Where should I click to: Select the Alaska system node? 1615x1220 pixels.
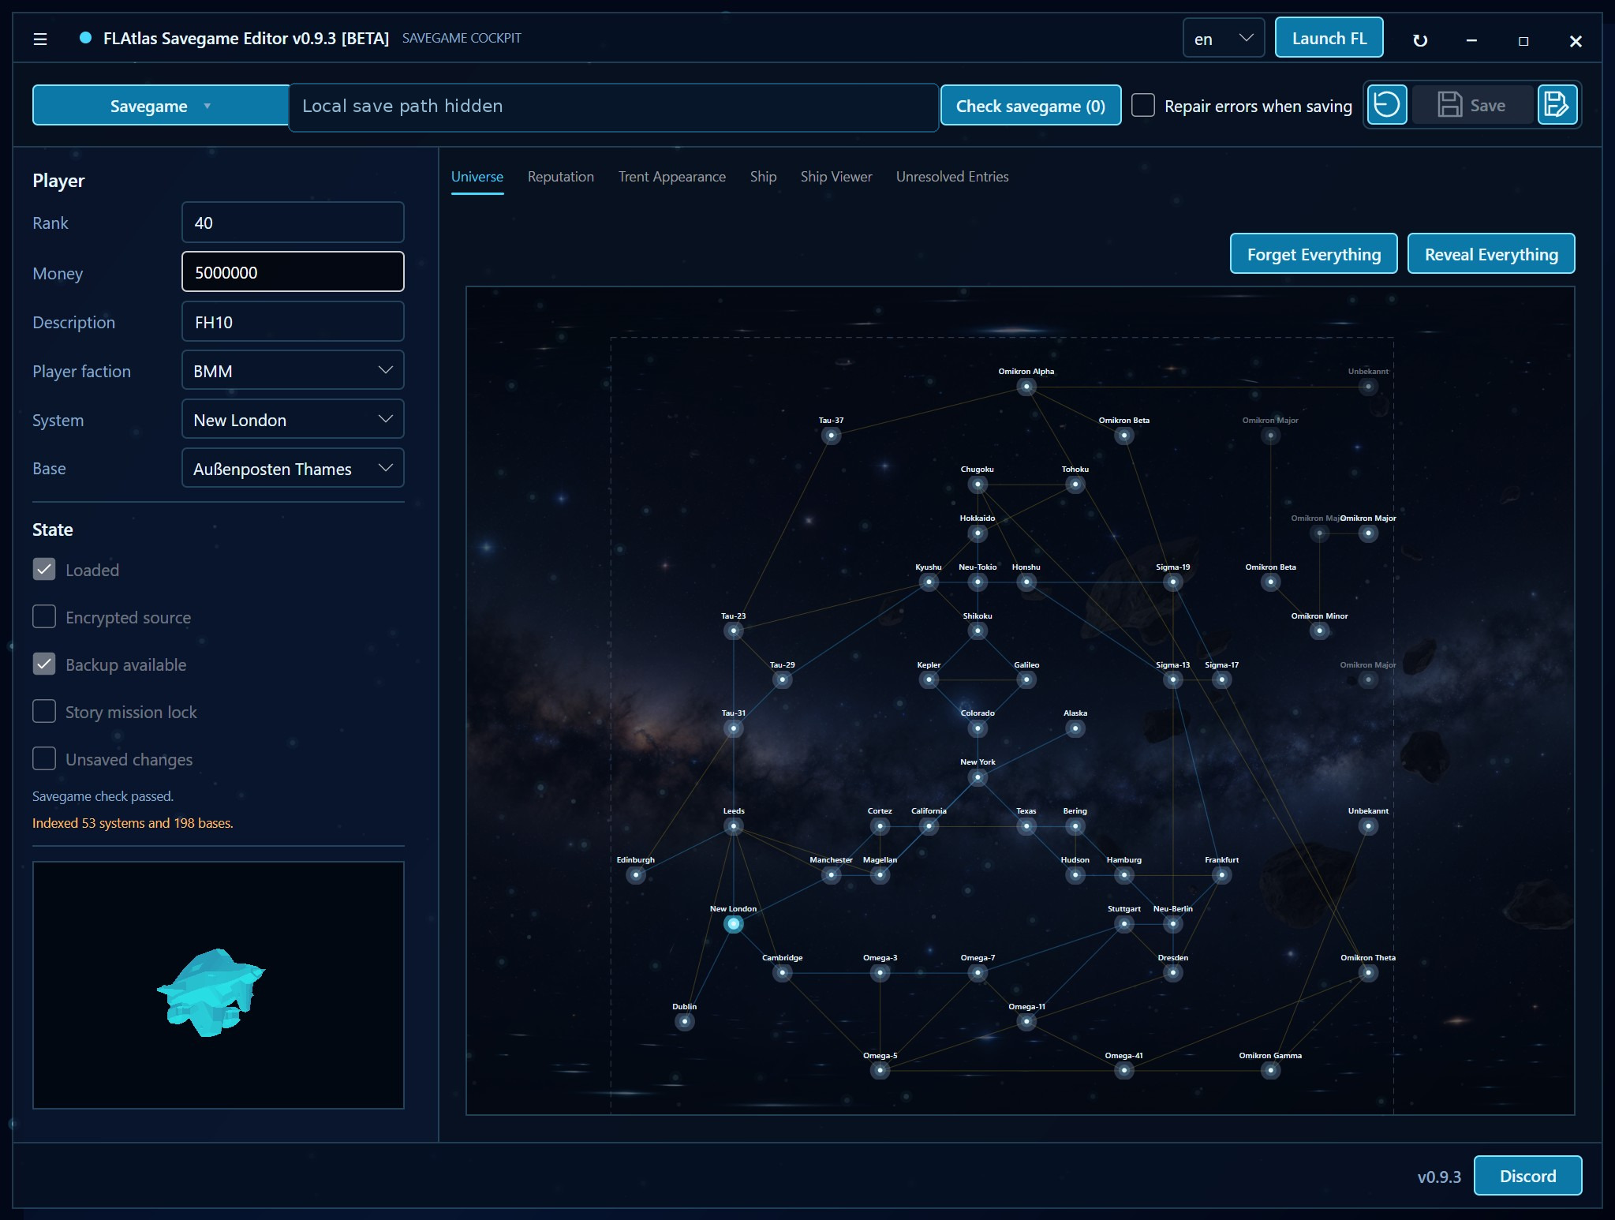tap(1075, 729)
